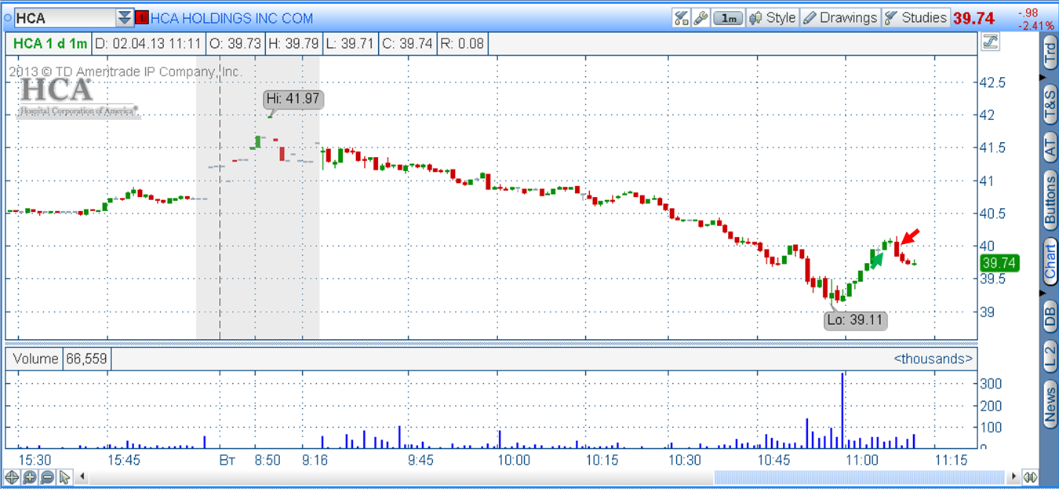Click the zoom in magnifier icon
The width and height of the screenshot is (1059, 489).
(29, 476)
